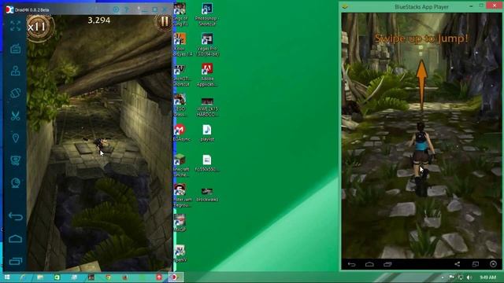Click the share icon in BlueStacks bar
Image resolution: width=504 pixels, height=283 pixels.
click(x=457, y=264)
